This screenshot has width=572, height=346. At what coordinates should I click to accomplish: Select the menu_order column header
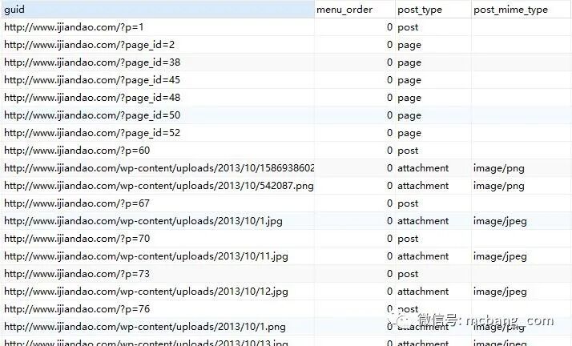[x=355, y=9]
